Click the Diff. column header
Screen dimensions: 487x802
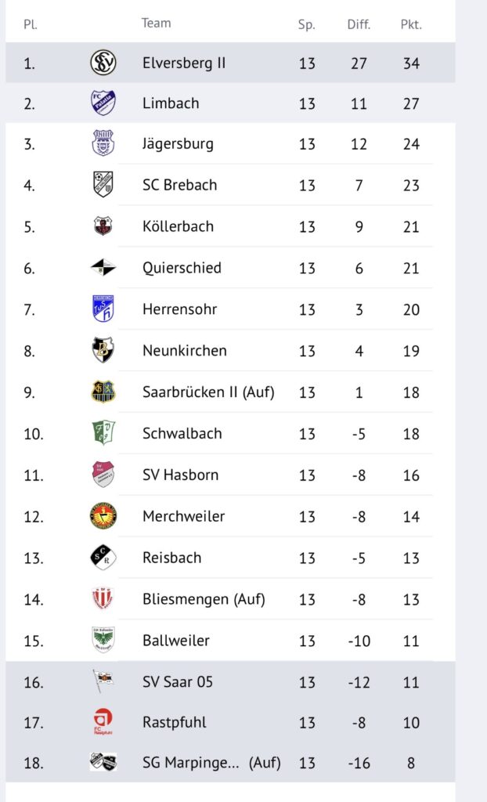point(359,24)
